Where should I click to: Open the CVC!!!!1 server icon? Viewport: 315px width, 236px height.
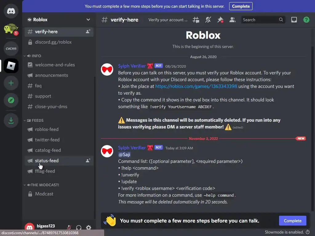[x=11, y=49]
